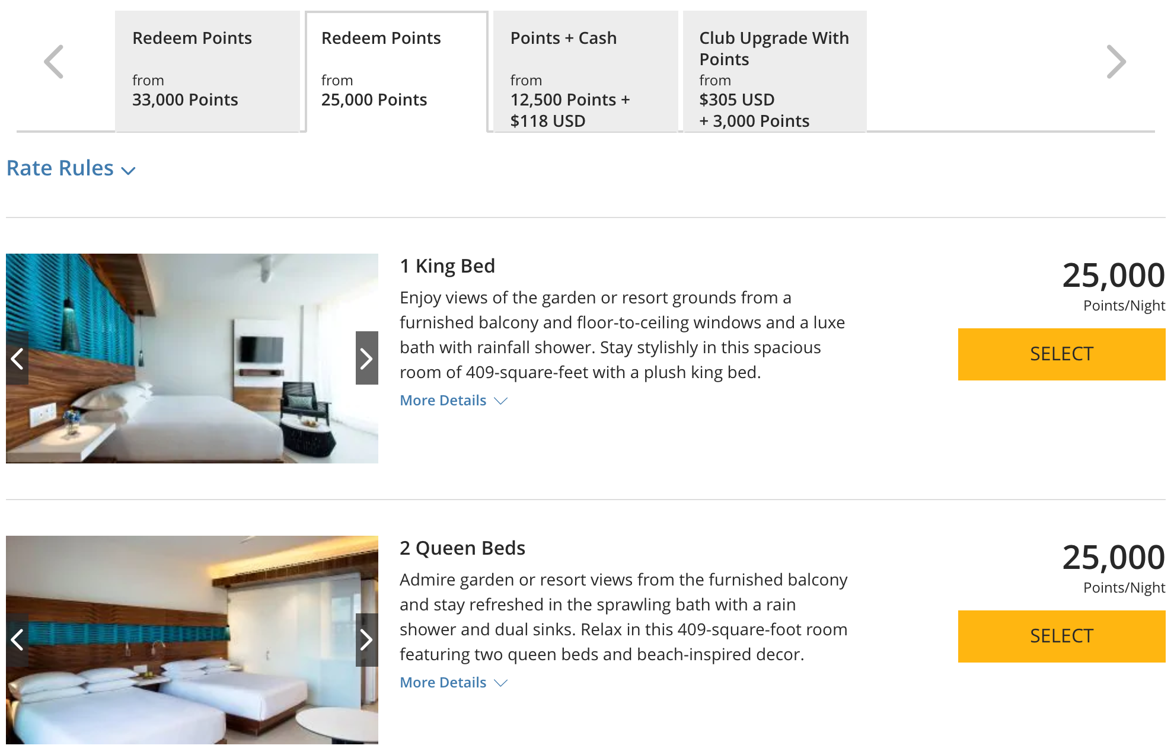
Task: Expand More Details for 1 King Bed
Action: (454, 401)
